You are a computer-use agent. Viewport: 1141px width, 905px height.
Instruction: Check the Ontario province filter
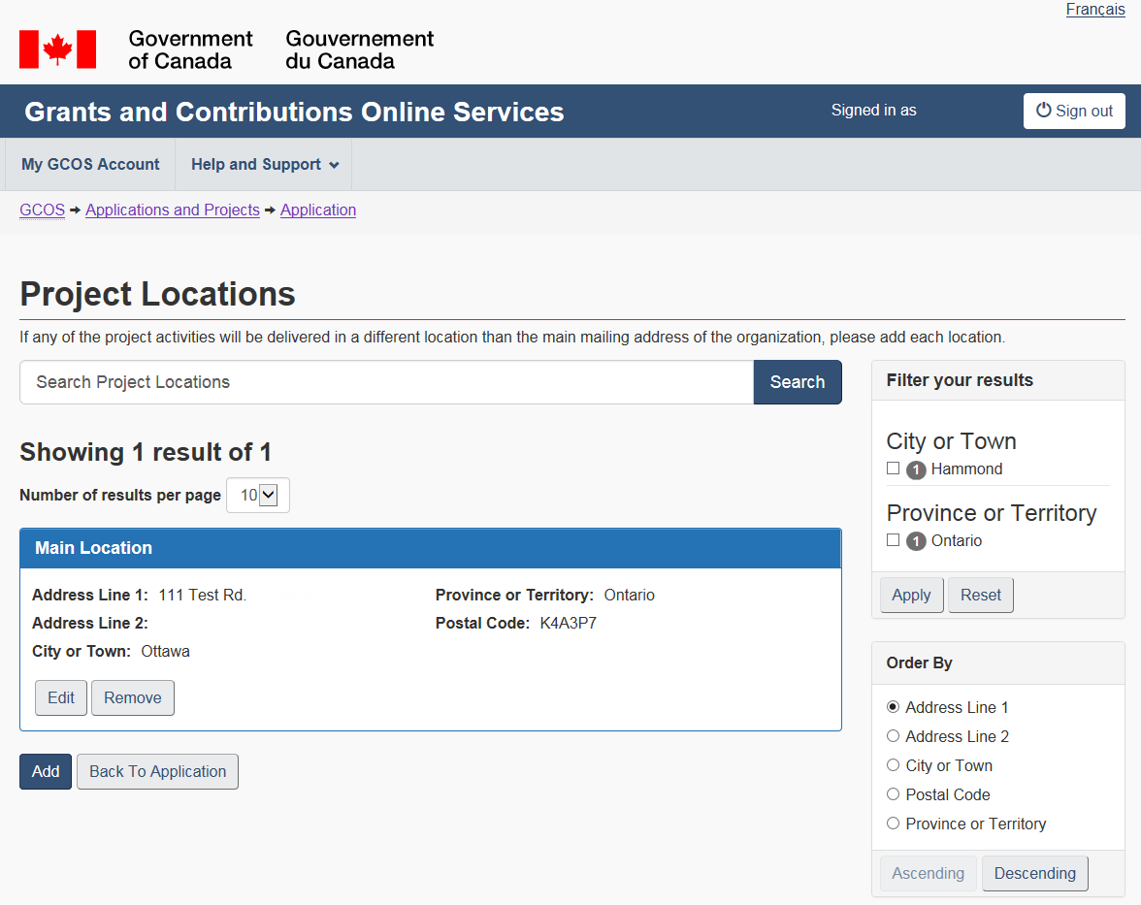point(893,540)
